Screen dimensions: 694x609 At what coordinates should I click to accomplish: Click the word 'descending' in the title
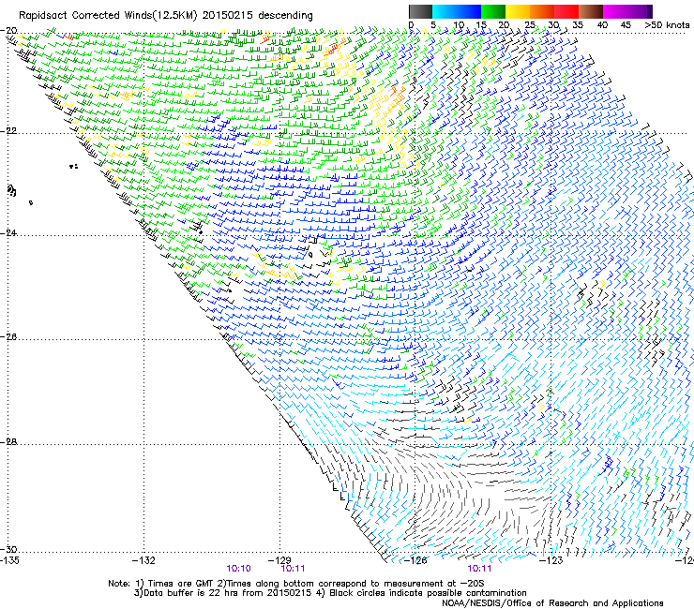[x=285, y=16]
